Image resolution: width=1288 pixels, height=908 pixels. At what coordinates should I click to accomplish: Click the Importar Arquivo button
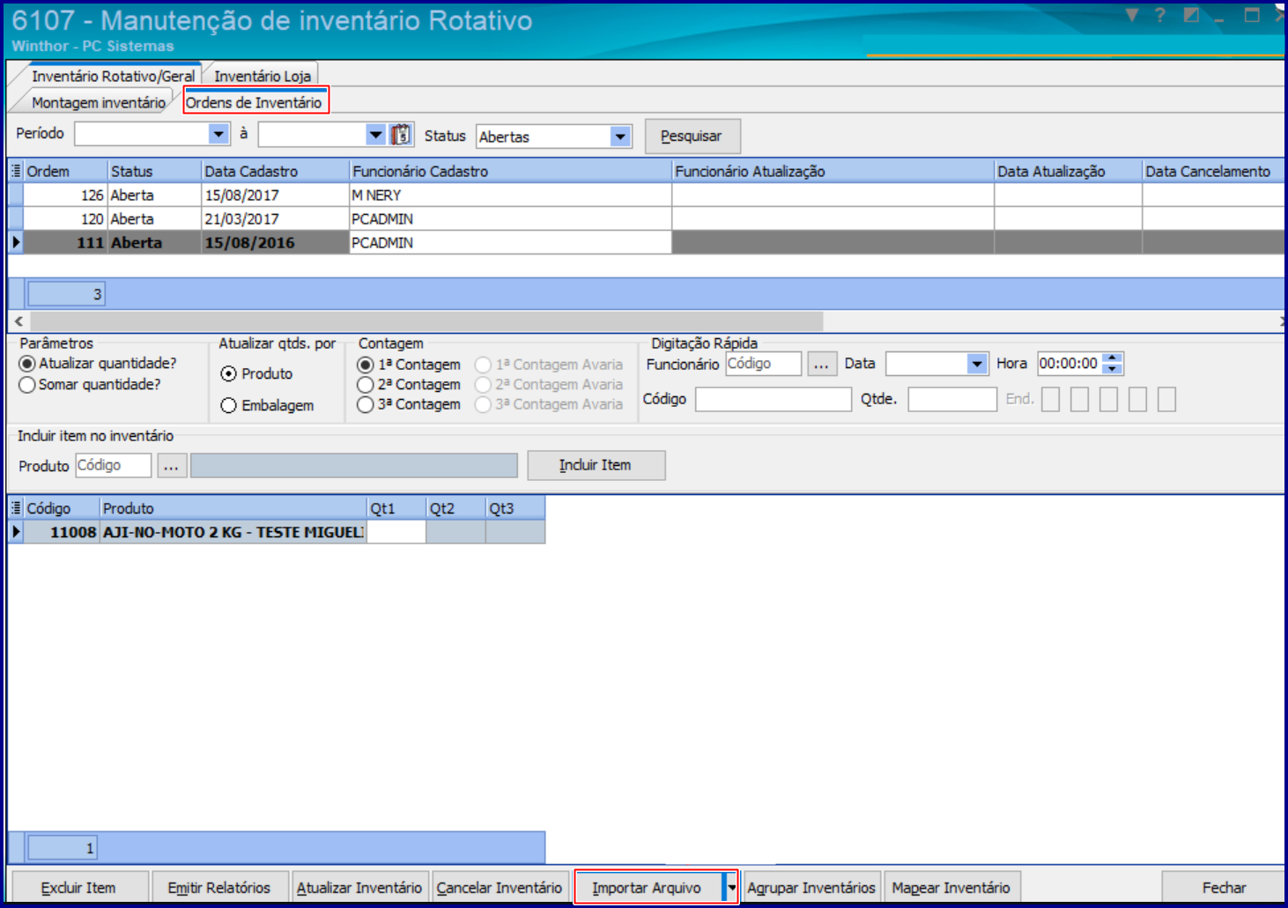(647, 888)
